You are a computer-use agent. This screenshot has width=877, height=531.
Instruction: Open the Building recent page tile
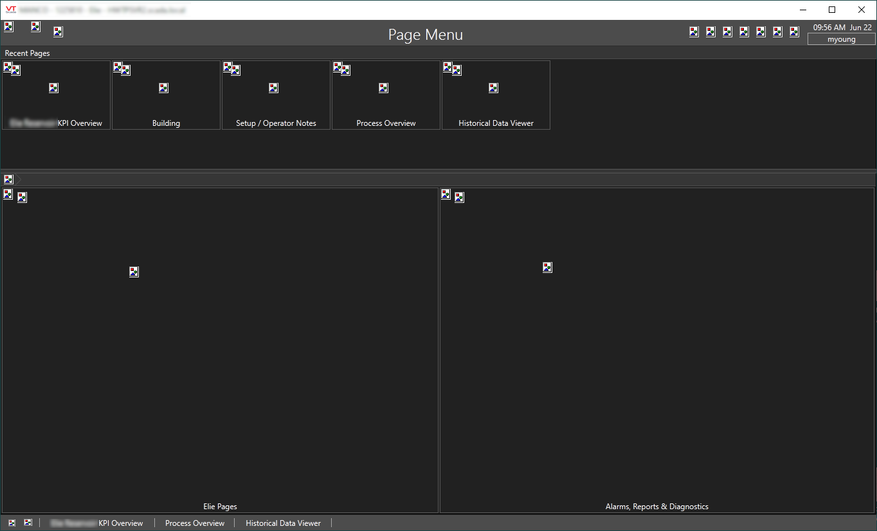click(167, 95)
